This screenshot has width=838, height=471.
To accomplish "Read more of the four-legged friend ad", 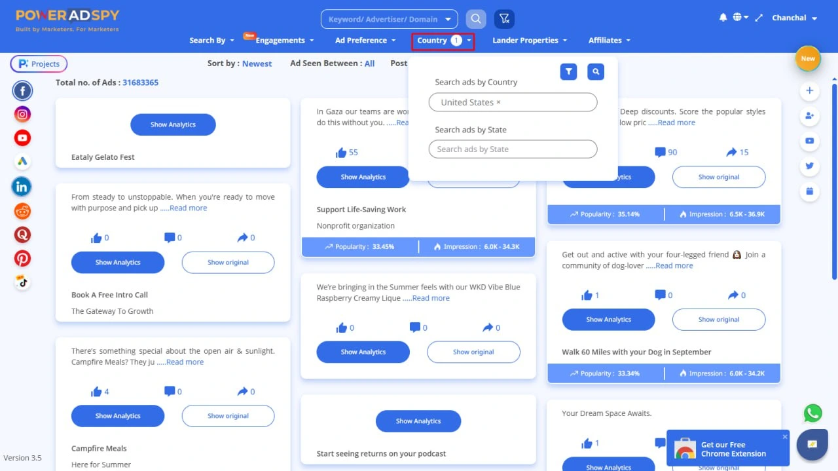I will 674,266.
